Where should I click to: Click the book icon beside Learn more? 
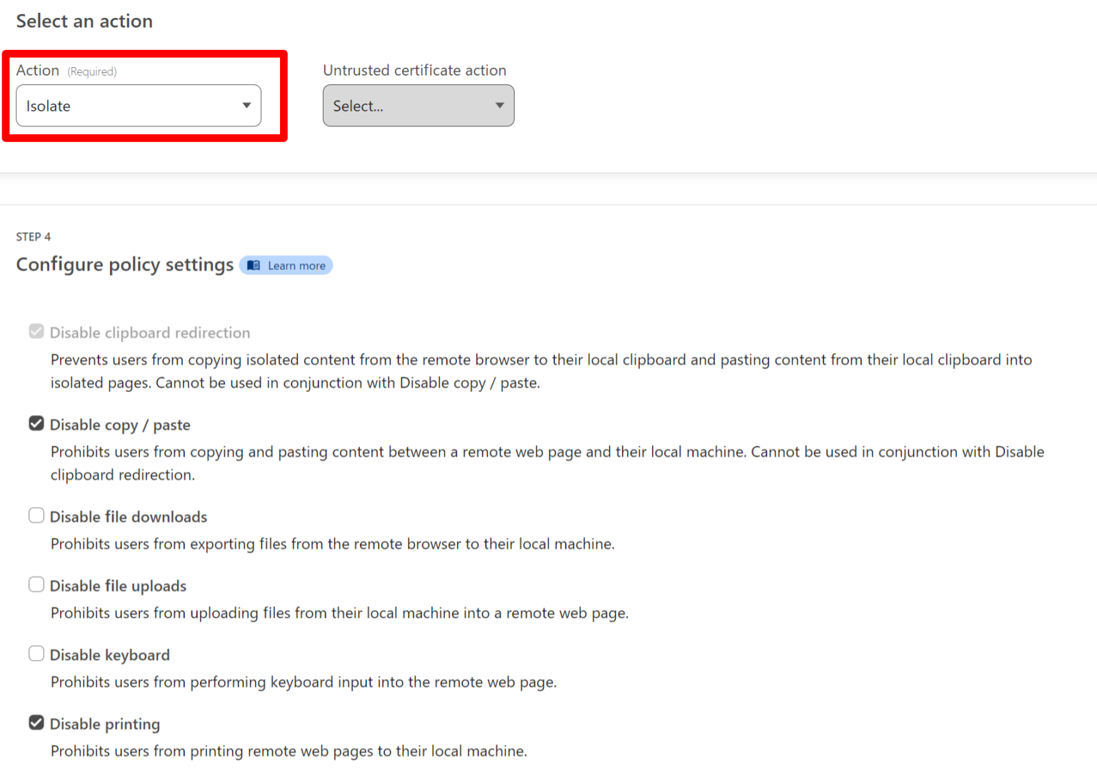[x=254, y=265]
